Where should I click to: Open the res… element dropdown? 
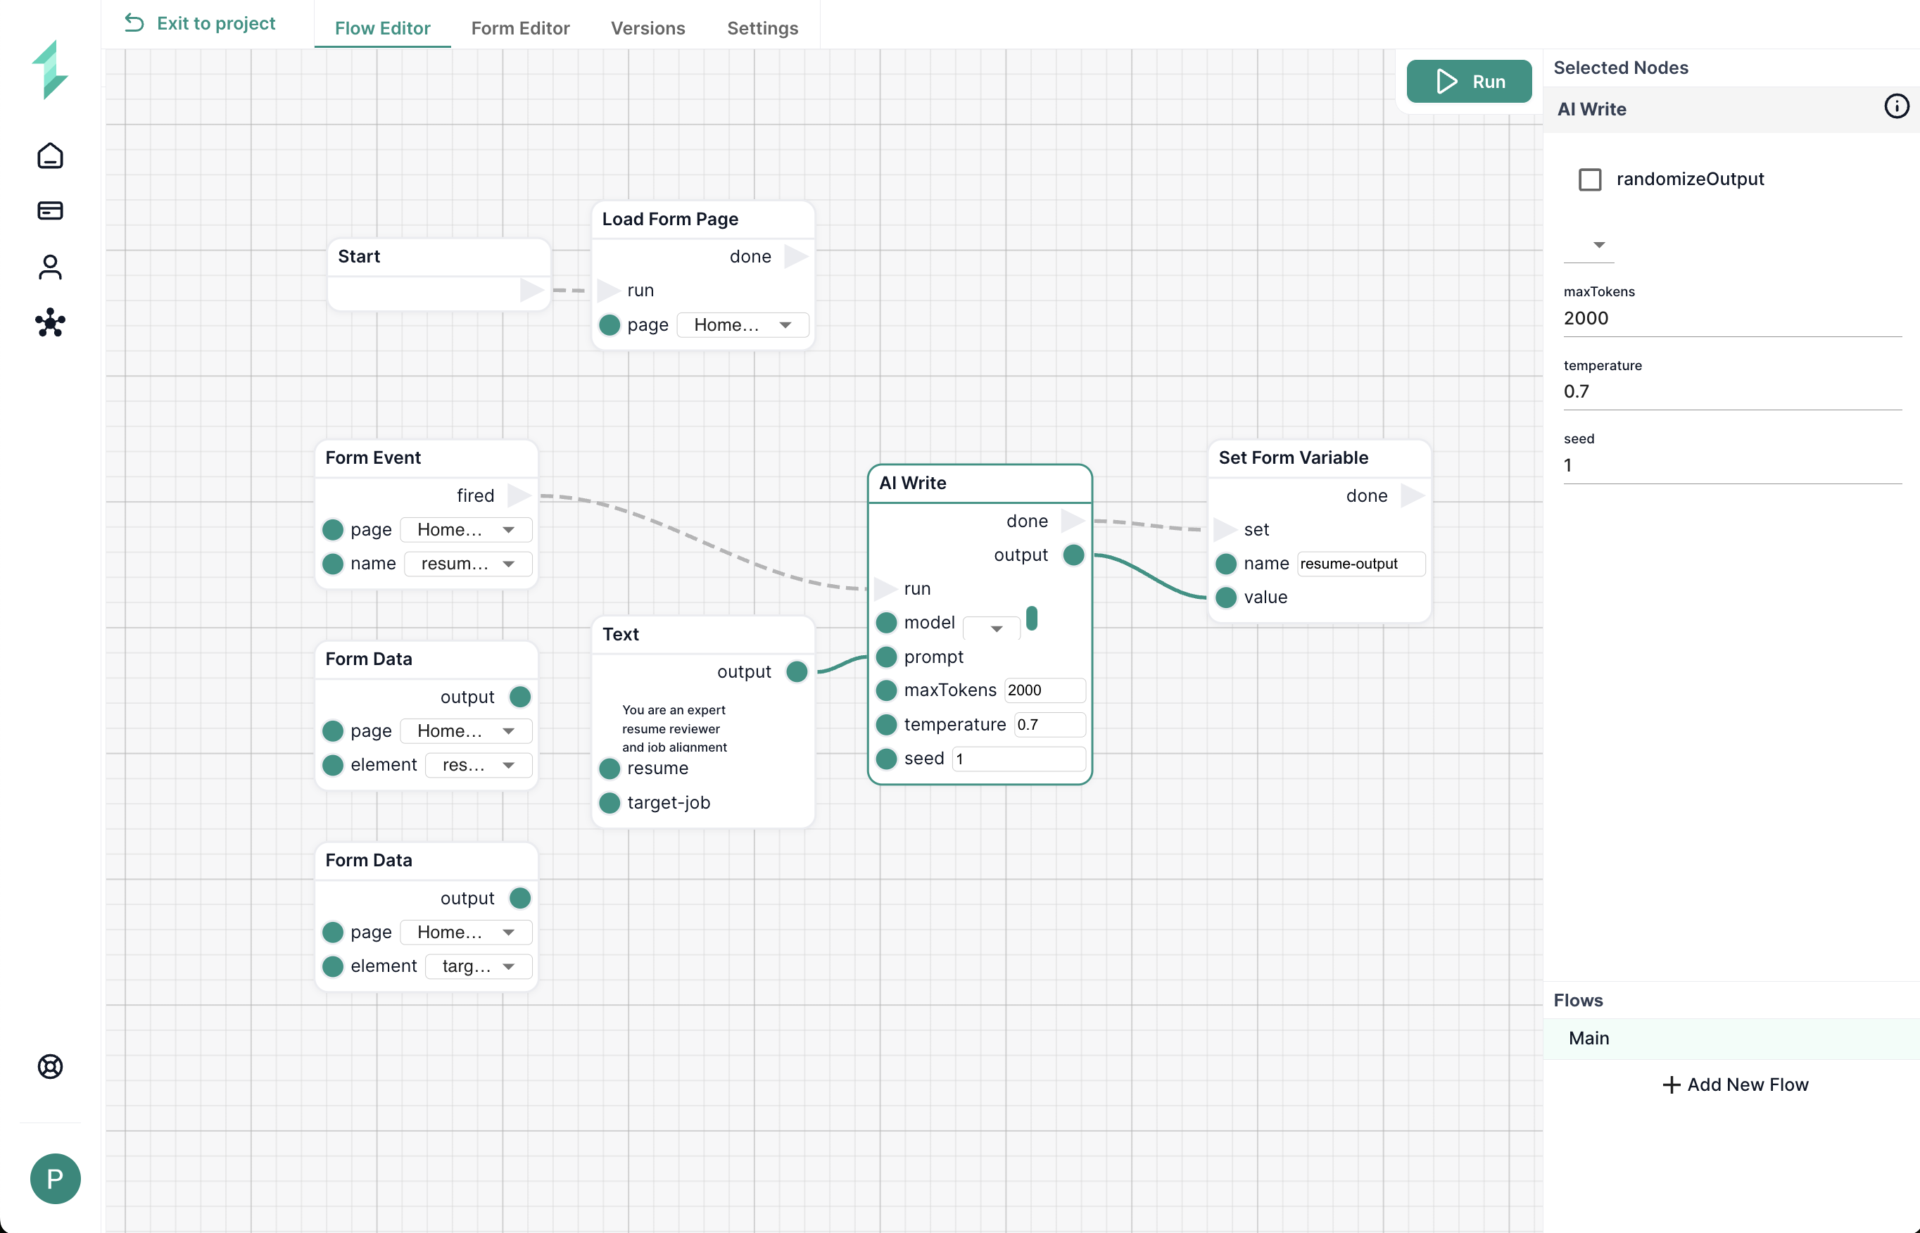point(478,766)
